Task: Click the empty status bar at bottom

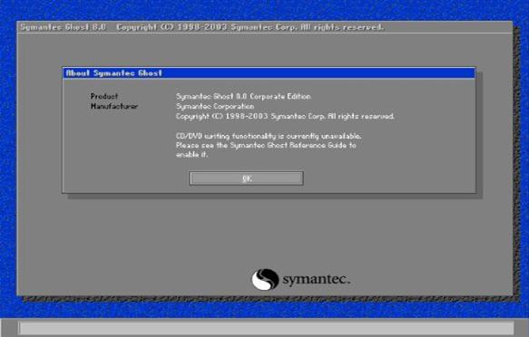Action: pyautogui.click(x=266, y=328)
